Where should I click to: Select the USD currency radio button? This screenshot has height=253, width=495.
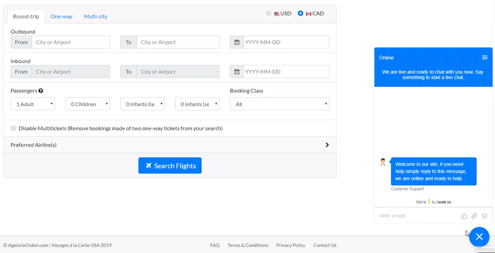[269, 13]
